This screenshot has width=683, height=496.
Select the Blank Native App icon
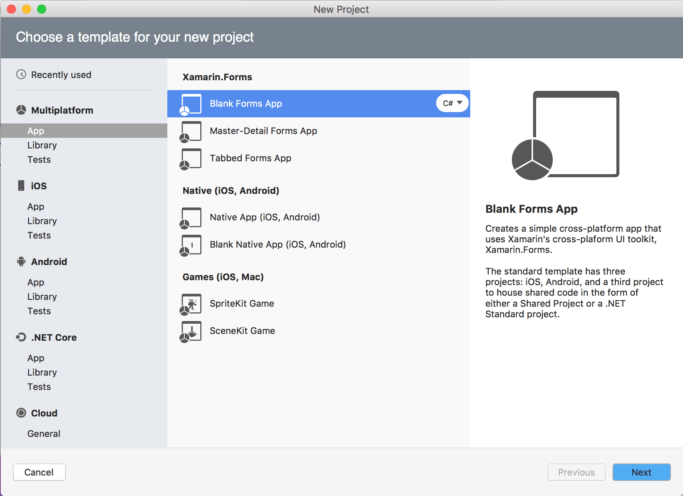coord(190,245)
